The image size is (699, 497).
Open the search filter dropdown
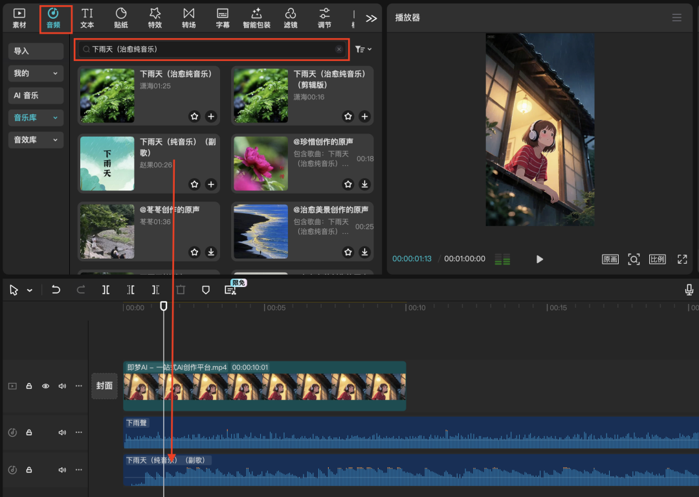tap(363, 49)
